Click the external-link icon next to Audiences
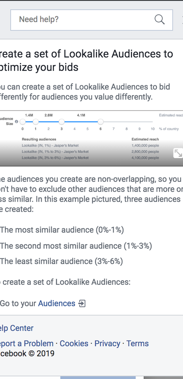Screen dimensions: 183x379 [82, 304]
